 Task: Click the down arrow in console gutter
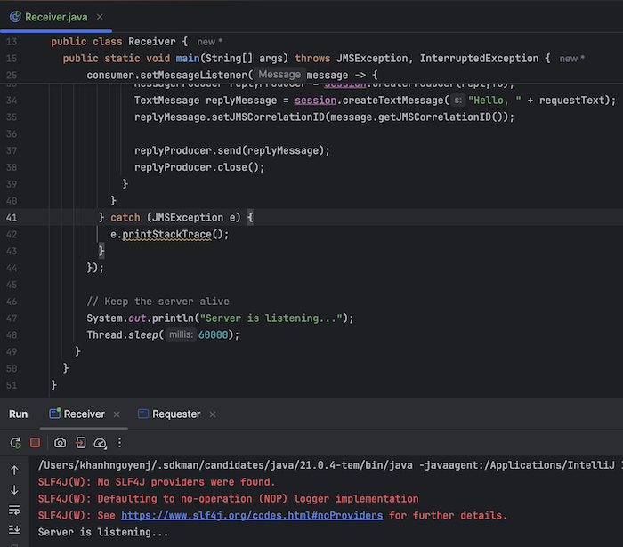pos(14,490)
